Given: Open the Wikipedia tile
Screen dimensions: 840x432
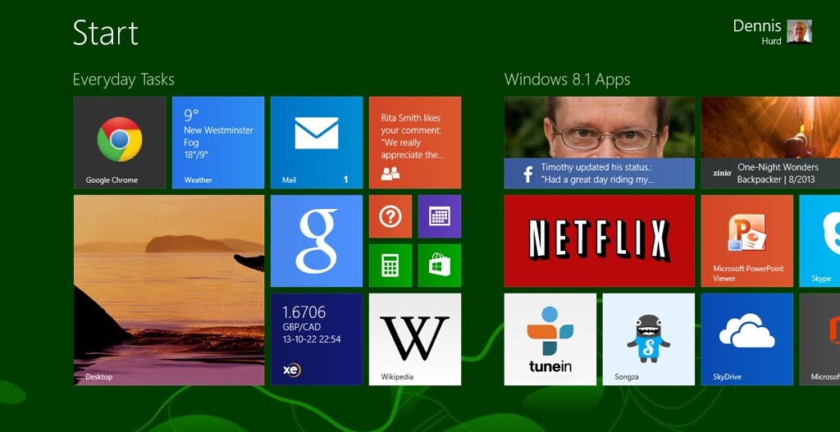Looking at the screenshot, I should click(414, 339).
